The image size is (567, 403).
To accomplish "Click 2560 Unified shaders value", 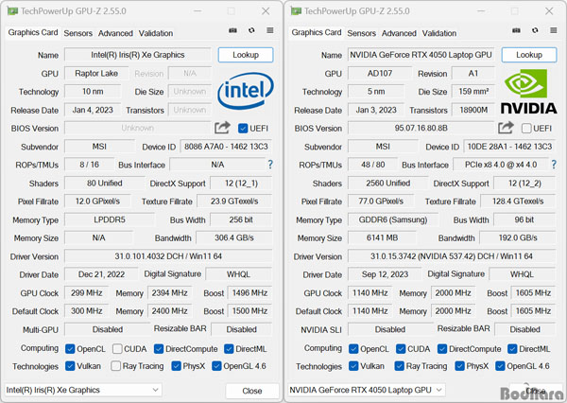I will pos(388,184).
